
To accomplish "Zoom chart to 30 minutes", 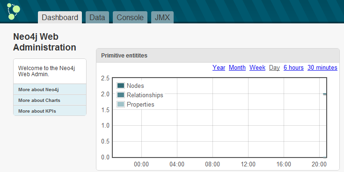I will (x=322, y=67).
